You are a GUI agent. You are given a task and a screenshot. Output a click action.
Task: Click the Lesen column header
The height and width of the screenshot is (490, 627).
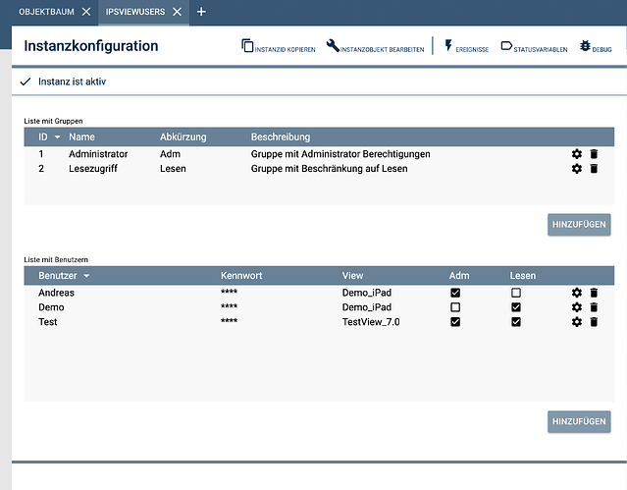click(x=523, y=275)
